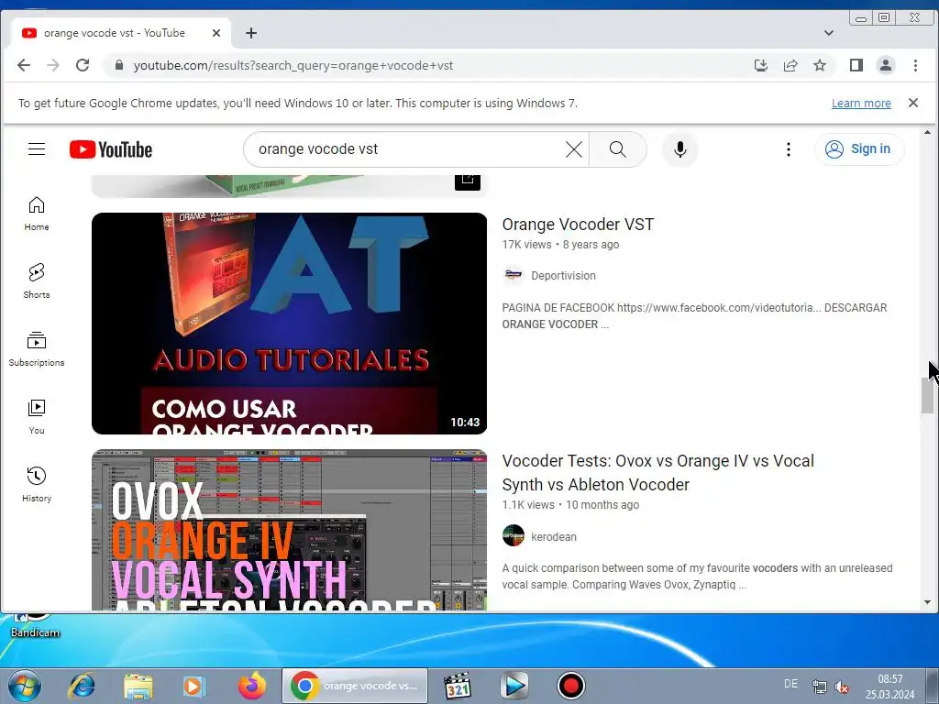
Task: Open the YouTube guide hamburger menu
Action: pyautogui.click(x=37, y=149)
